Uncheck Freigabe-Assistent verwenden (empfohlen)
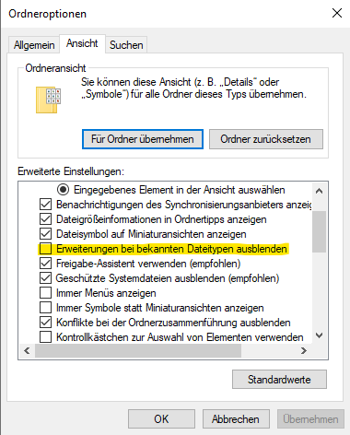The image size is (350, 435). [45, 264]
